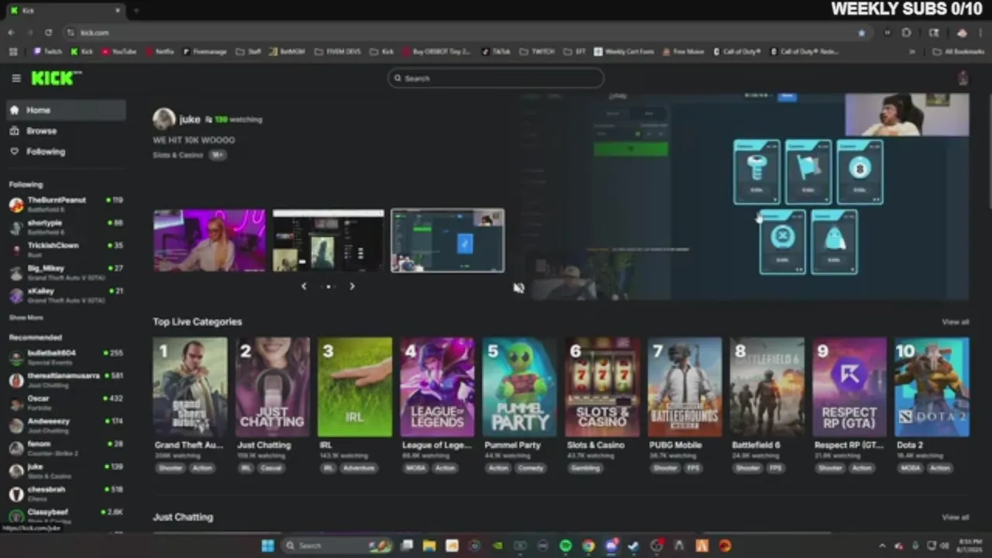Select the middle carousel stream thumbnail
Image resolution: width=992 pixels, height=558 pixels.
tap(329, 240)
